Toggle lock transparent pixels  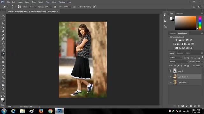coord(175,66)
